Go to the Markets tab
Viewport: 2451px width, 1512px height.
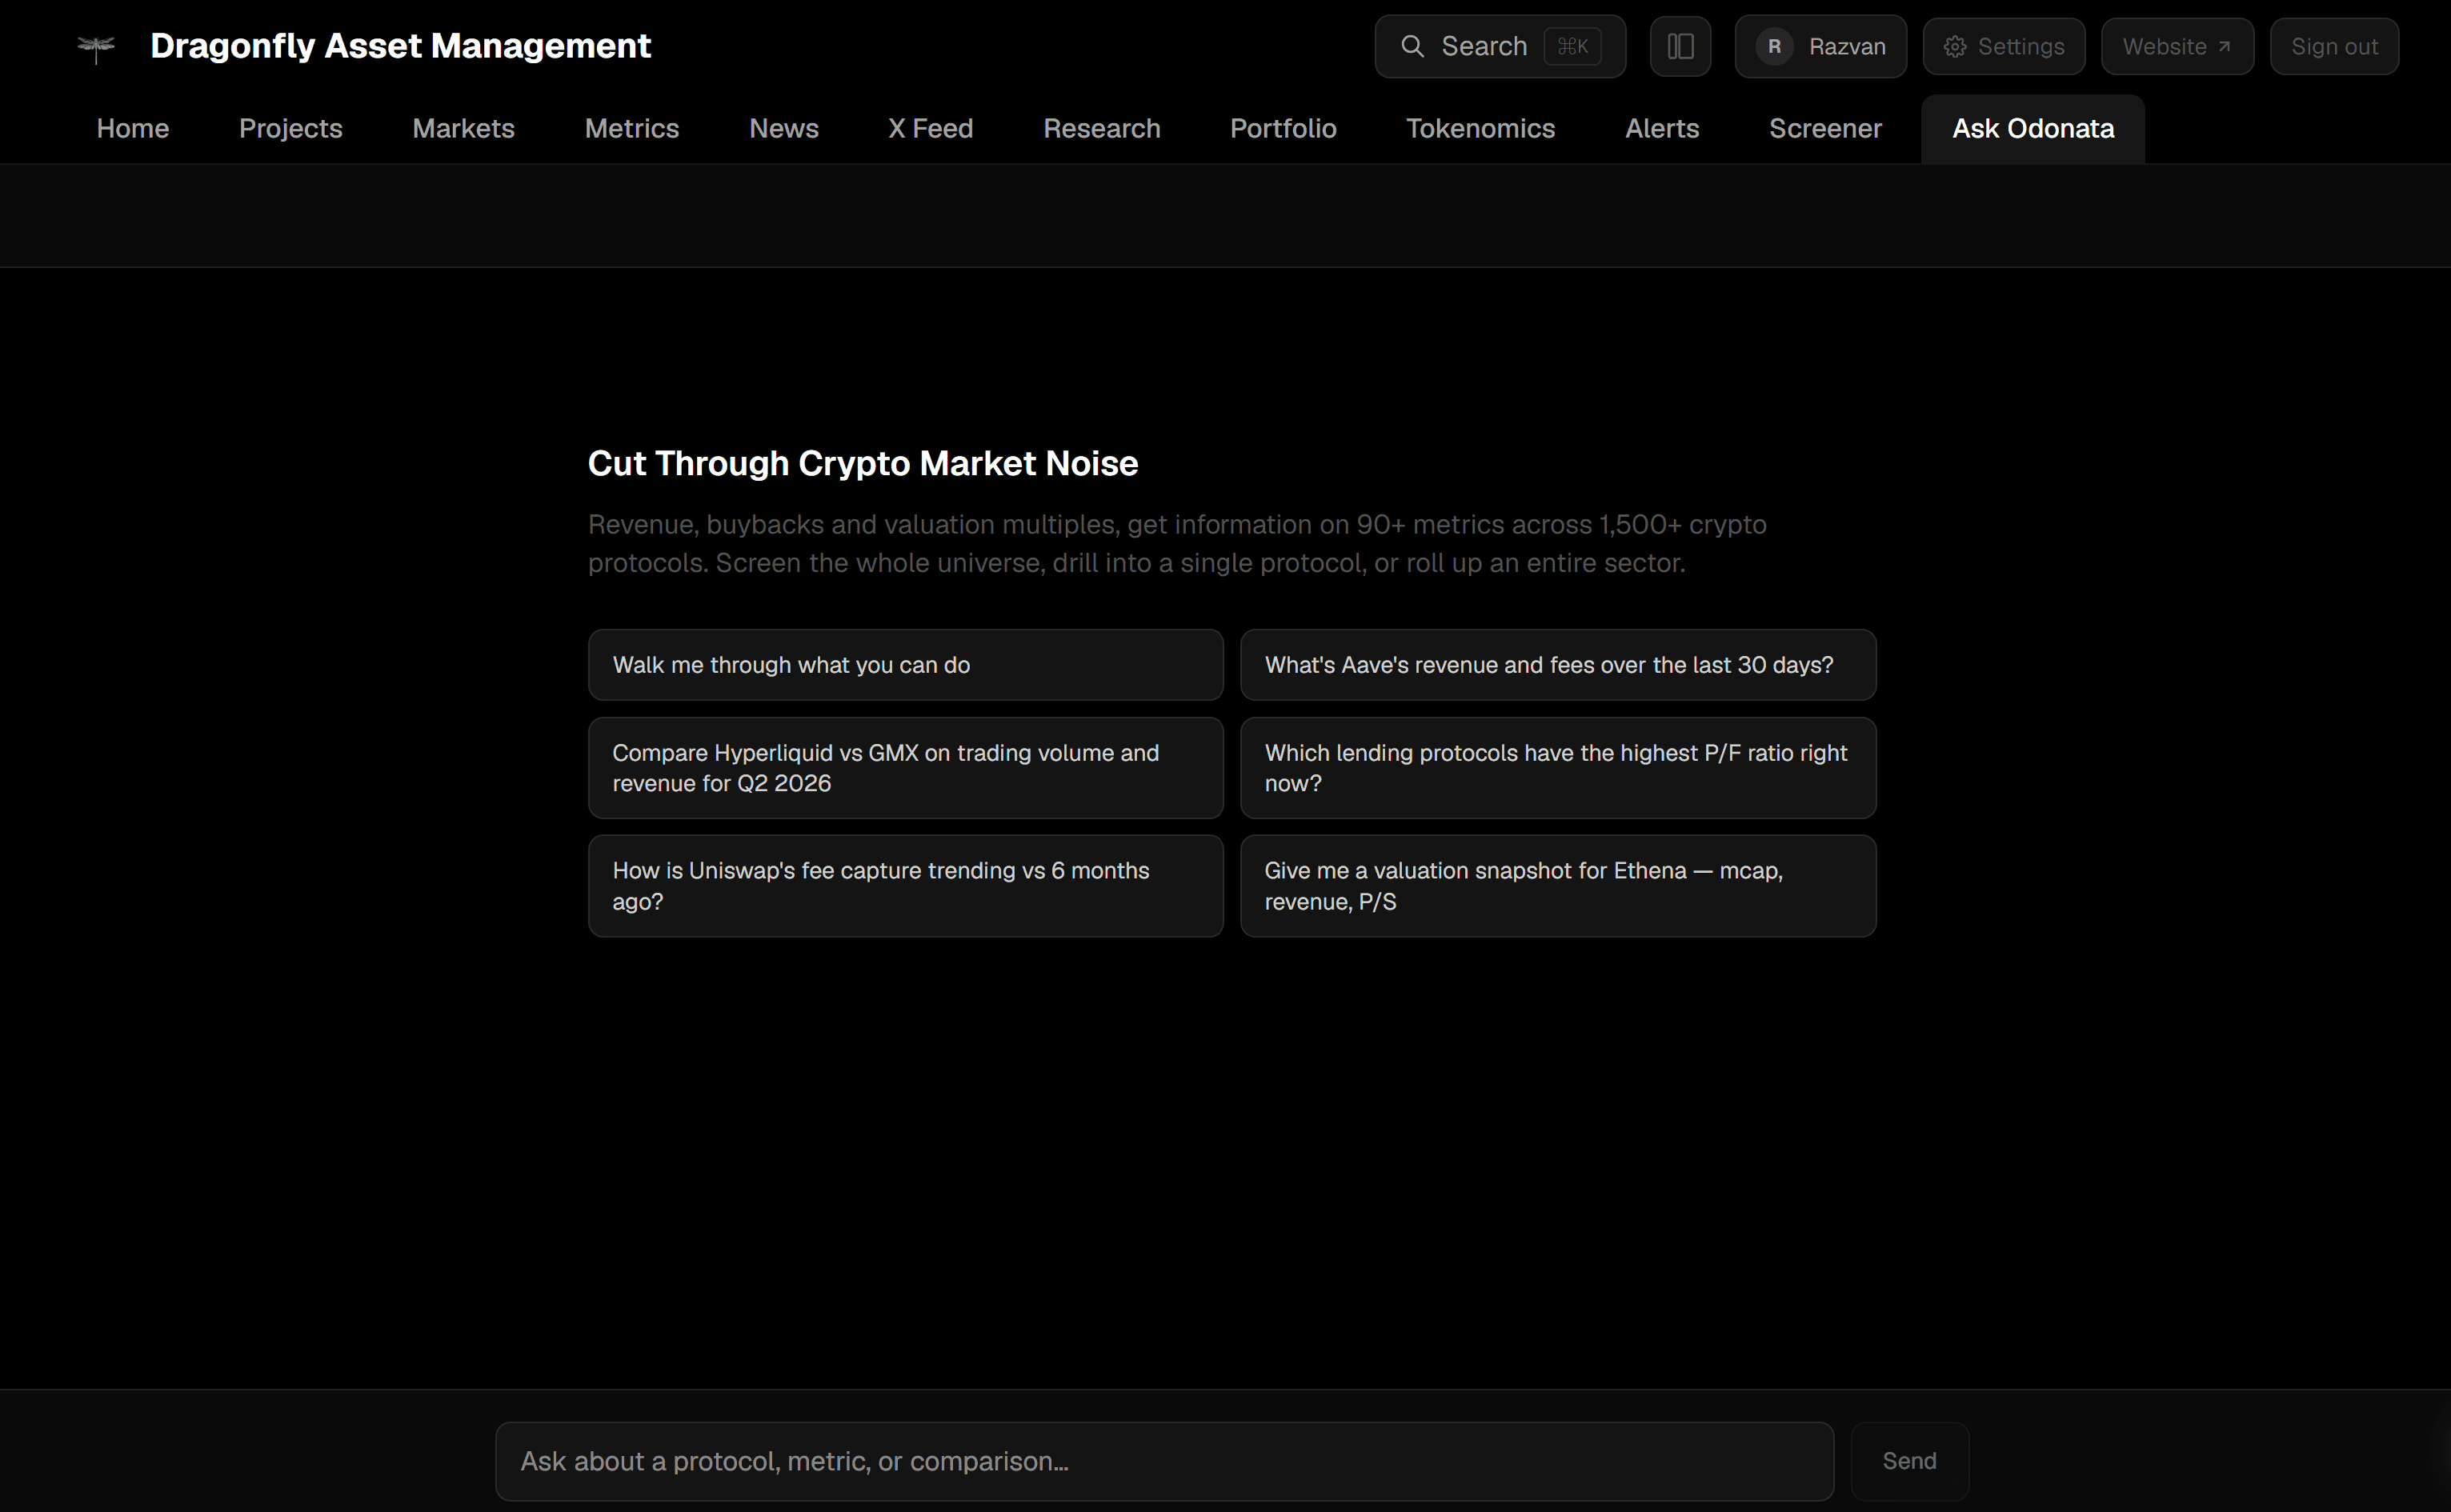coord(463,128)
